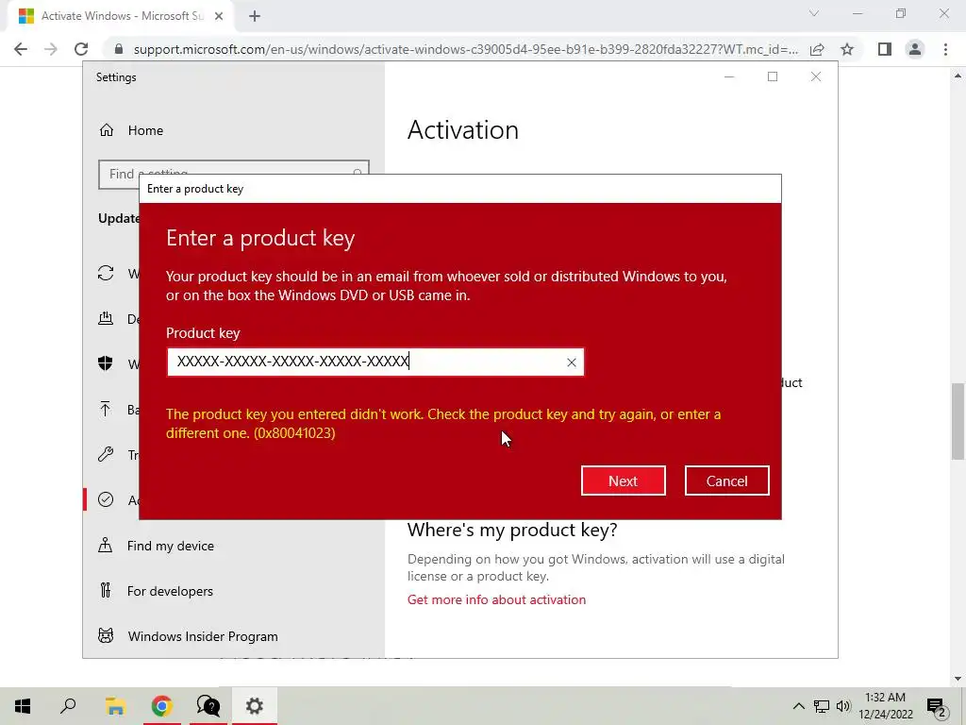Minimize the Settings window
The width and height of the screenshot is (966, 725).
click(729, 76)
